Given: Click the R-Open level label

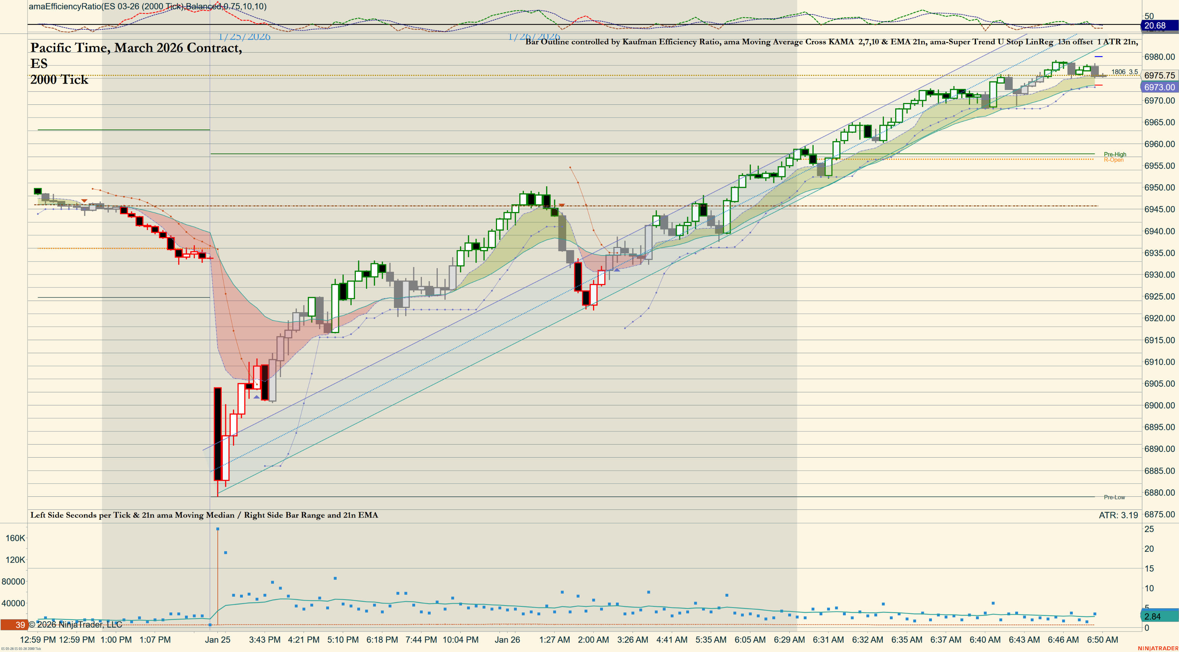Looking at the screenshot, I should tap(1114, 160).
